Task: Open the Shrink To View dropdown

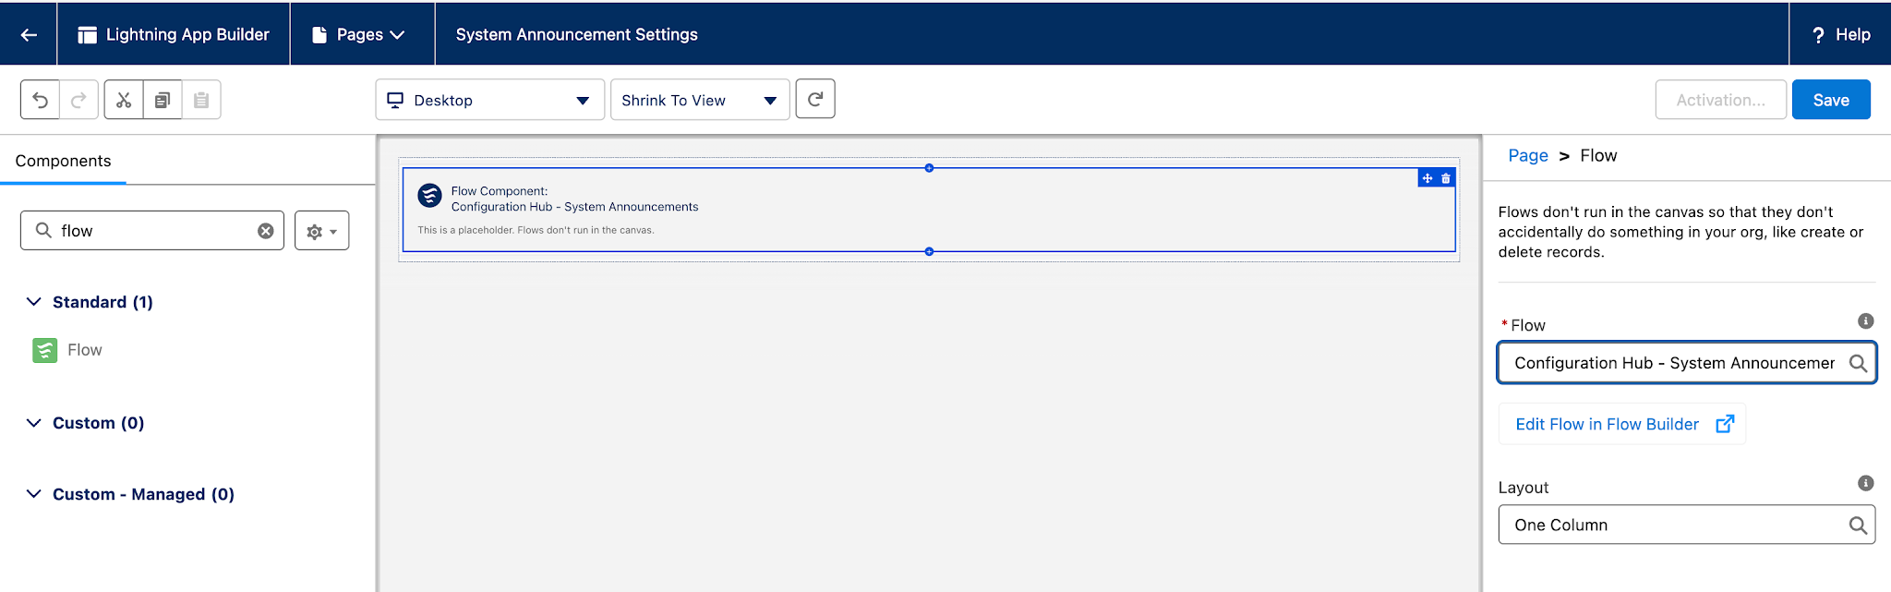Action: click(x=700, y=100)
